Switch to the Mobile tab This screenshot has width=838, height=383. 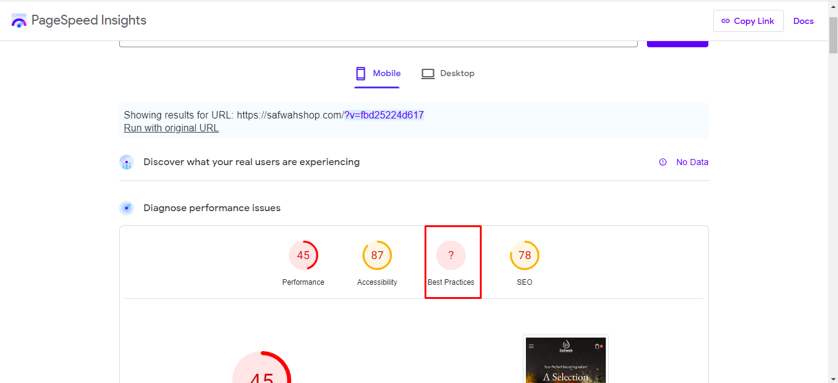377,74
